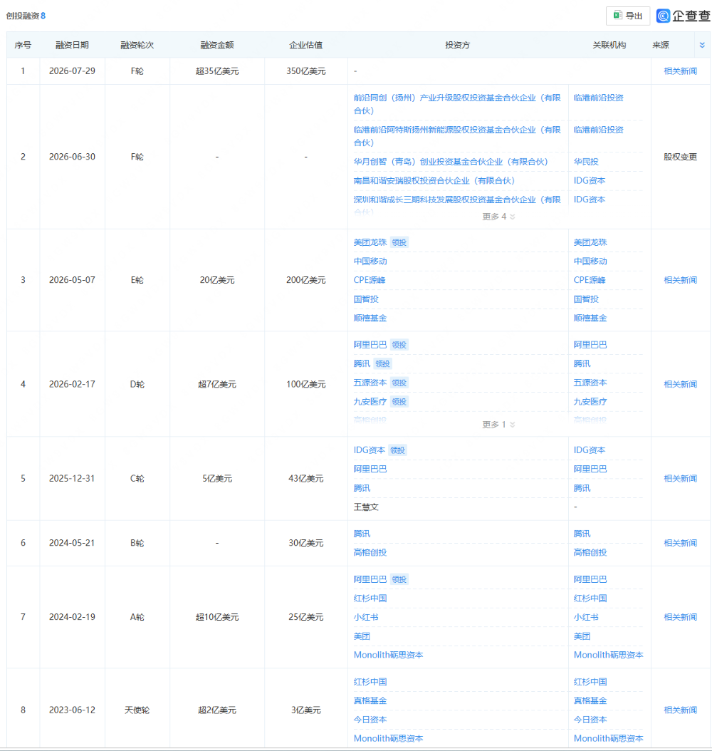The image size is (712, 751).
Task: Click the 股权变更 source text
Action: (x=681, y=157)
